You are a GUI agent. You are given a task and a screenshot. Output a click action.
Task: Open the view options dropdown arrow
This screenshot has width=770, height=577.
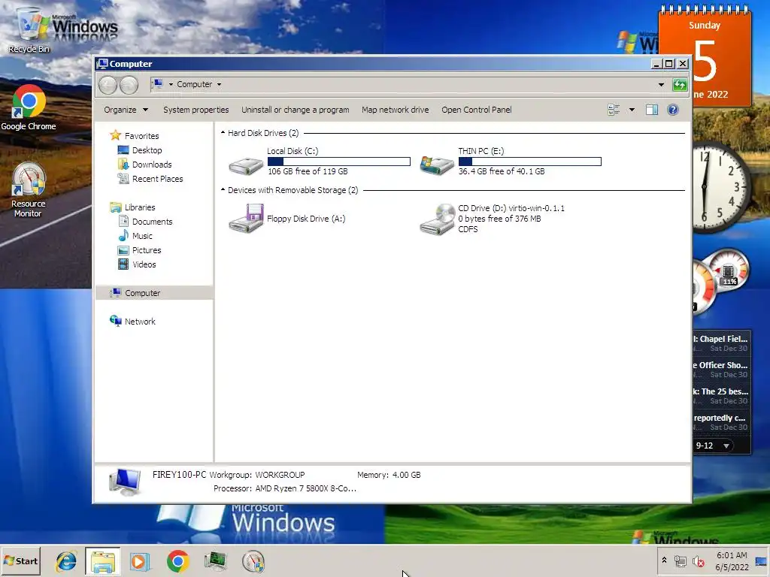pyautogui.click(x=632, y=110)
